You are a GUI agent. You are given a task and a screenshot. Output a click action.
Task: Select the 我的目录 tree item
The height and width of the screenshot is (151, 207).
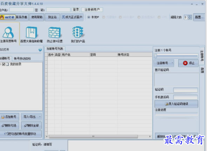pos(15,64)
